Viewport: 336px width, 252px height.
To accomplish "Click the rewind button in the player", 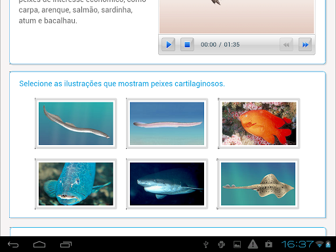I will pos(286,45).
